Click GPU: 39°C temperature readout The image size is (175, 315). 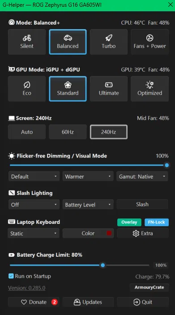[x=133, y=70]
